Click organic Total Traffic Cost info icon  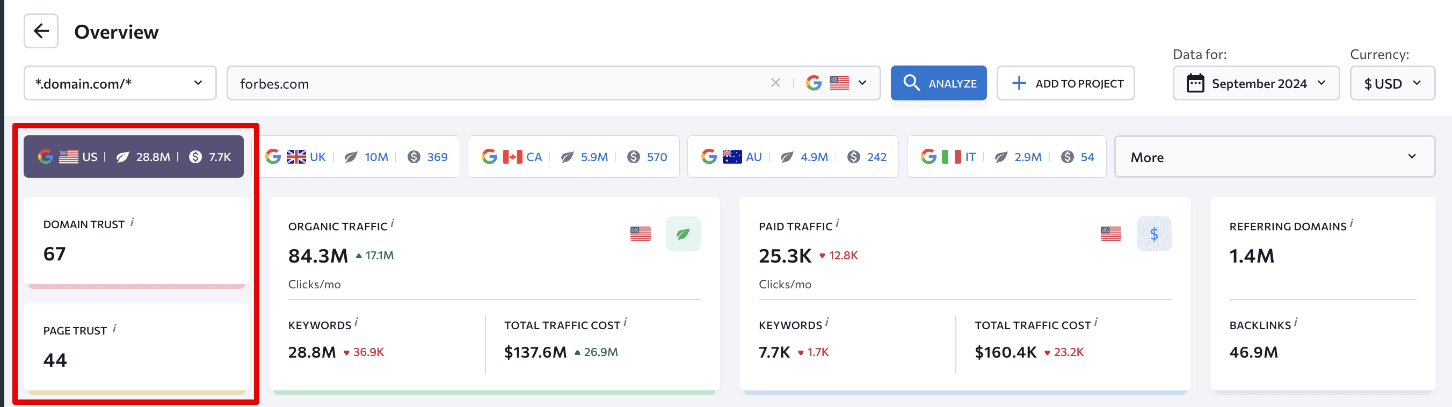tap(625, 323)
